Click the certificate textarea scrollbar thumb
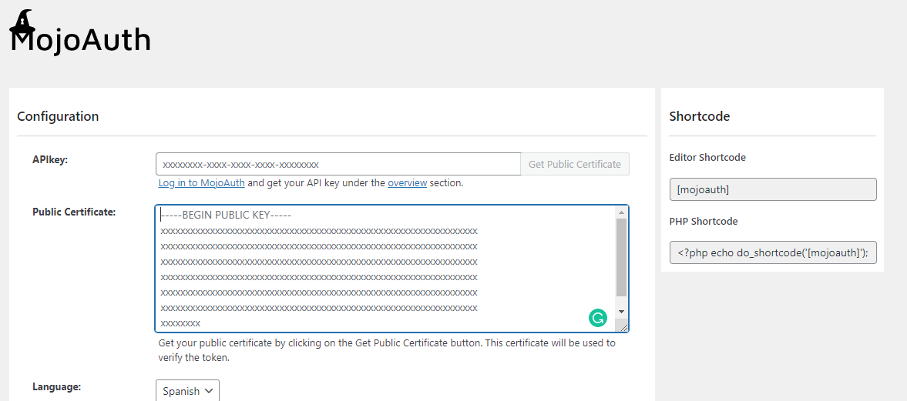The height and width of the screenshot is (401, 907). (x=621, y=257)
